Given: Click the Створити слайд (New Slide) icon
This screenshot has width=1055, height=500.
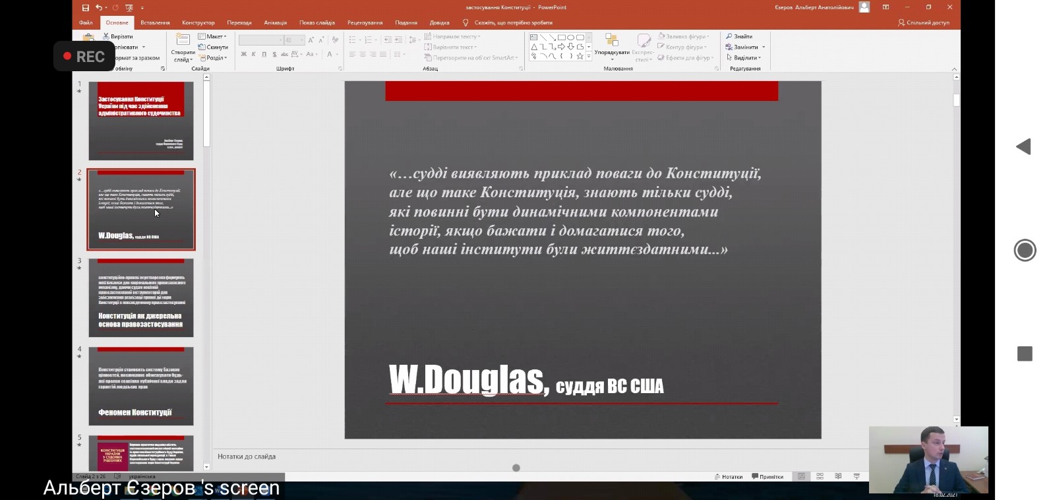Looking at the screenshot, I should 183,41.
